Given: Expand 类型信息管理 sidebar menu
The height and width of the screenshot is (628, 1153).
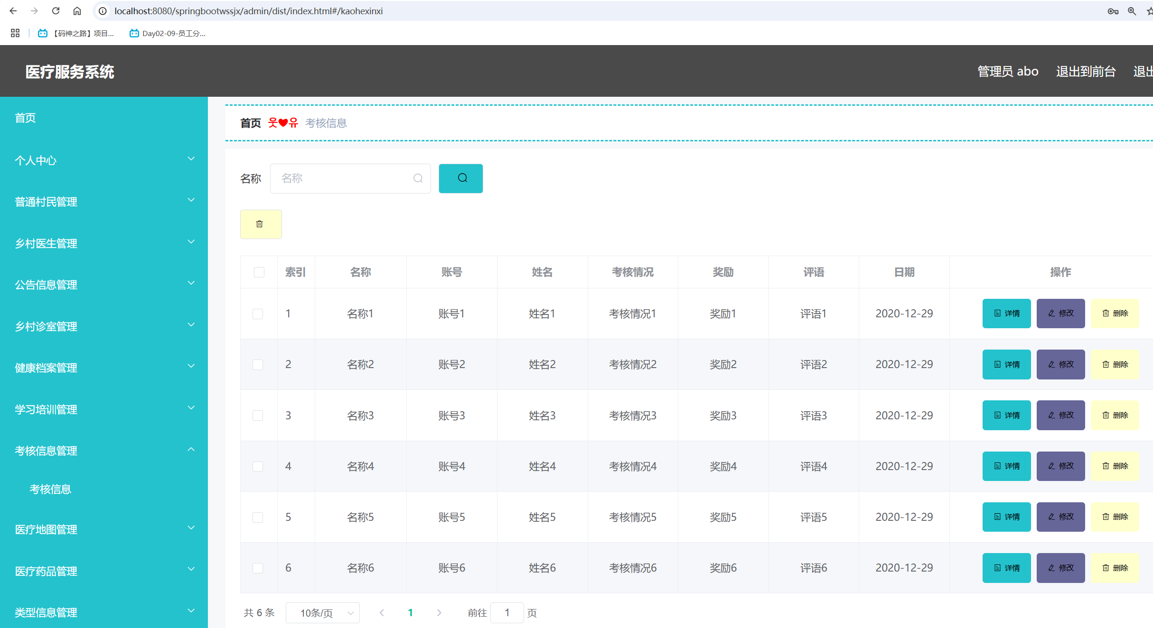Looking at the screenshot, I should [104, 612].
